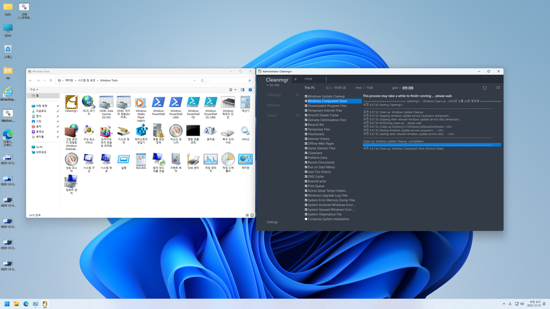550x309 pixels.
Task: Go back in Windows Tools explorer
Action: click(x=30, y=81)
